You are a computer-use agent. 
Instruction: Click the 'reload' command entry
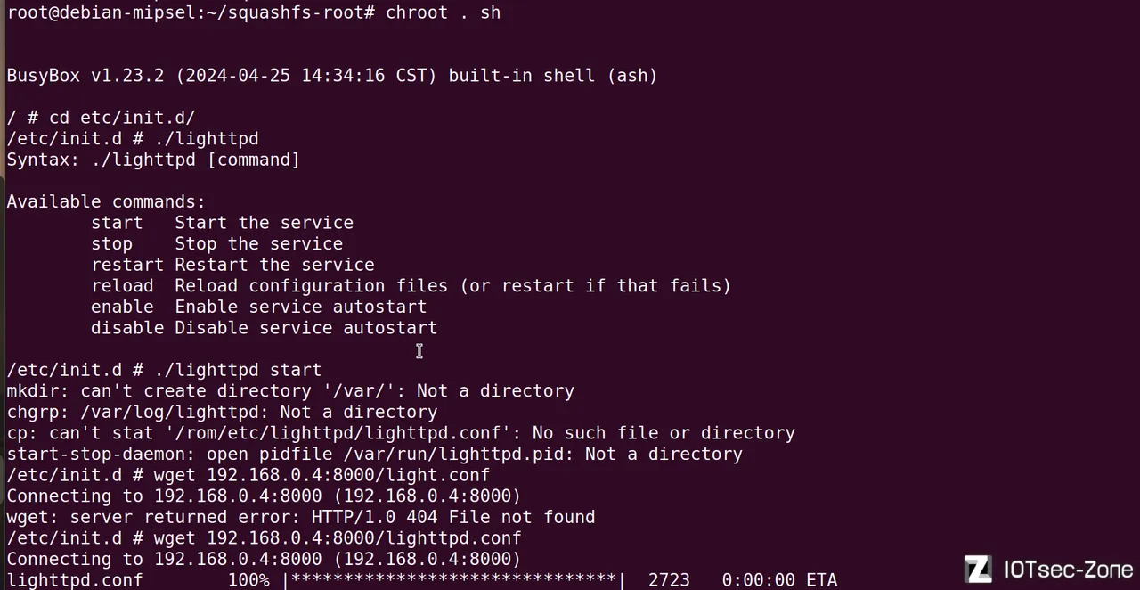[122, 286]
